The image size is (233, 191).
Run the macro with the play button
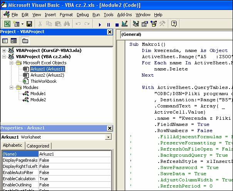[x=100, y=25]
